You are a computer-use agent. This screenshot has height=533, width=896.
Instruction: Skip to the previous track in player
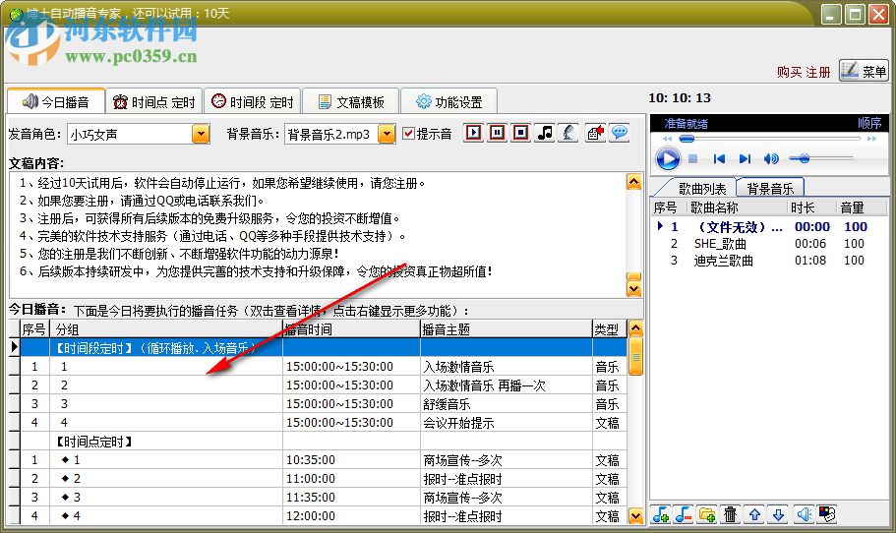pyautogui.click(x=719, y=158)
